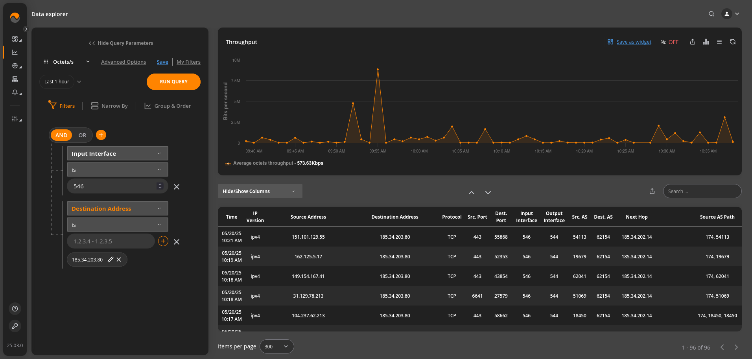752x359 pixels.
Task: Click the table Search input field
Action: pyautogui.click(x=702, y=191)
